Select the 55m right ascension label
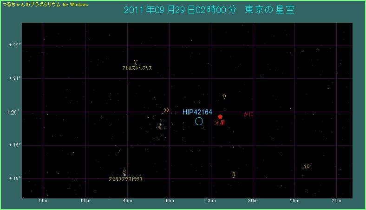Viewport: 366px width, 210px height. (44, 201)
